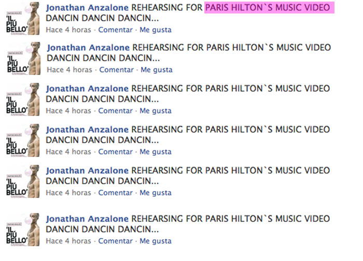Click Jonathan Anzalone name in first post
This screenshot has height=261, width=363.
(x=87, y=8)
